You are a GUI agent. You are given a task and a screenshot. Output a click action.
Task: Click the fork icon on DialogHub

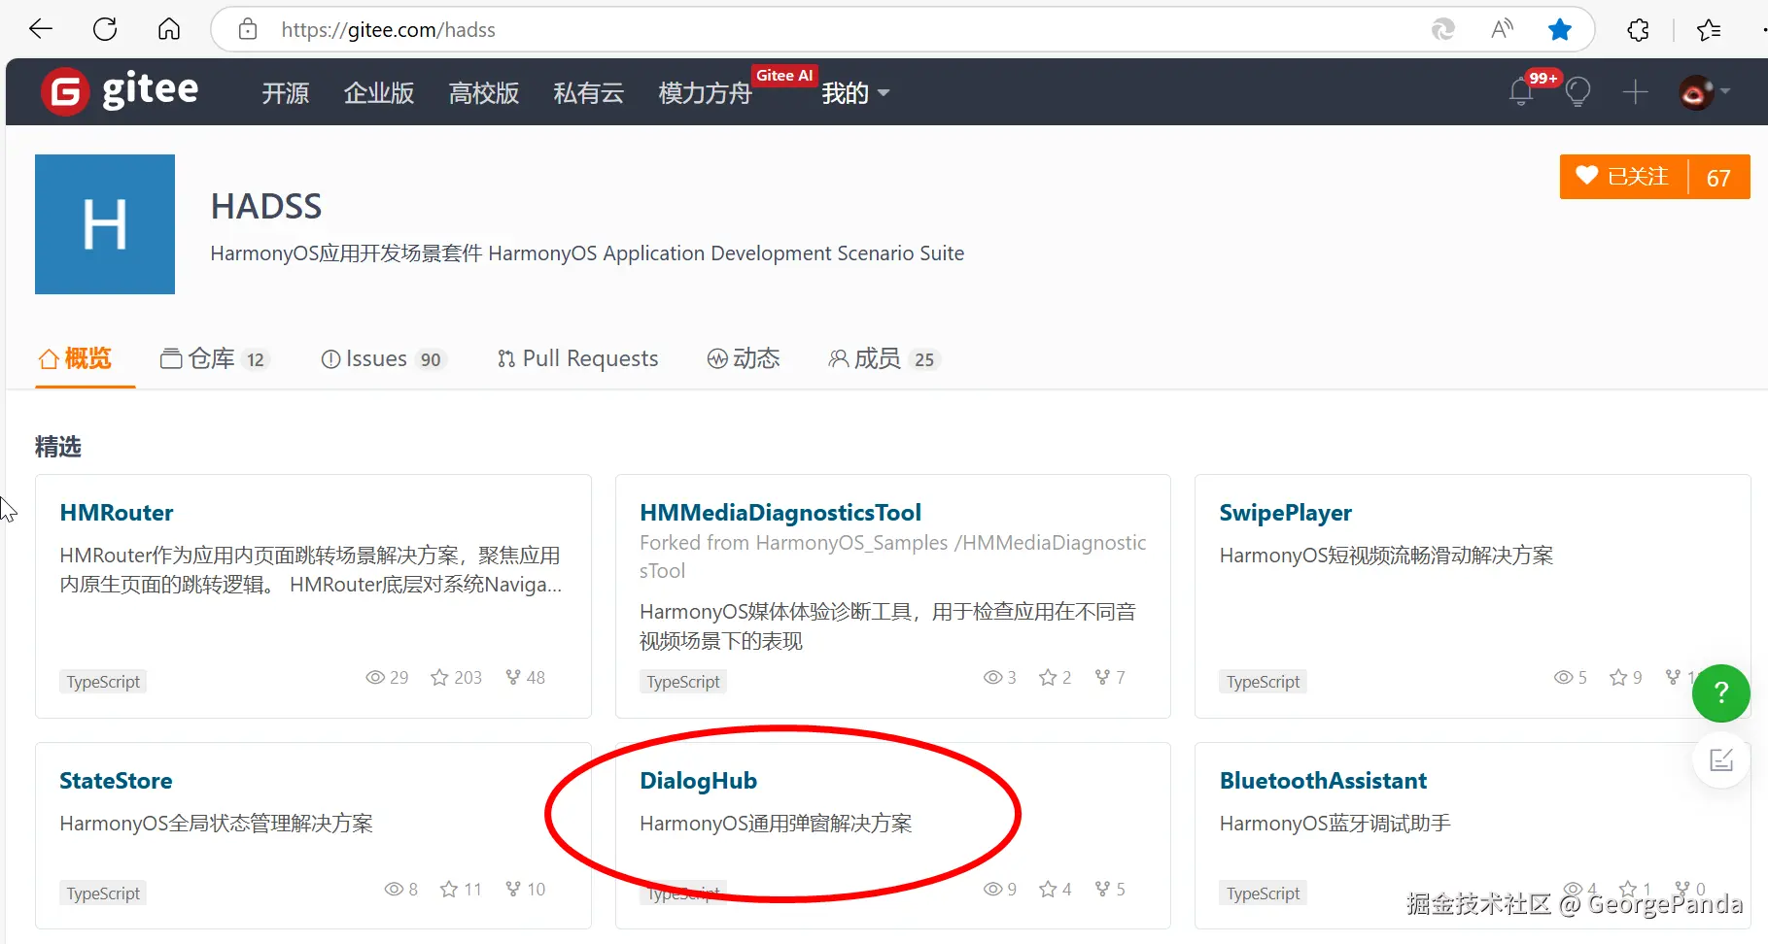1102,890
